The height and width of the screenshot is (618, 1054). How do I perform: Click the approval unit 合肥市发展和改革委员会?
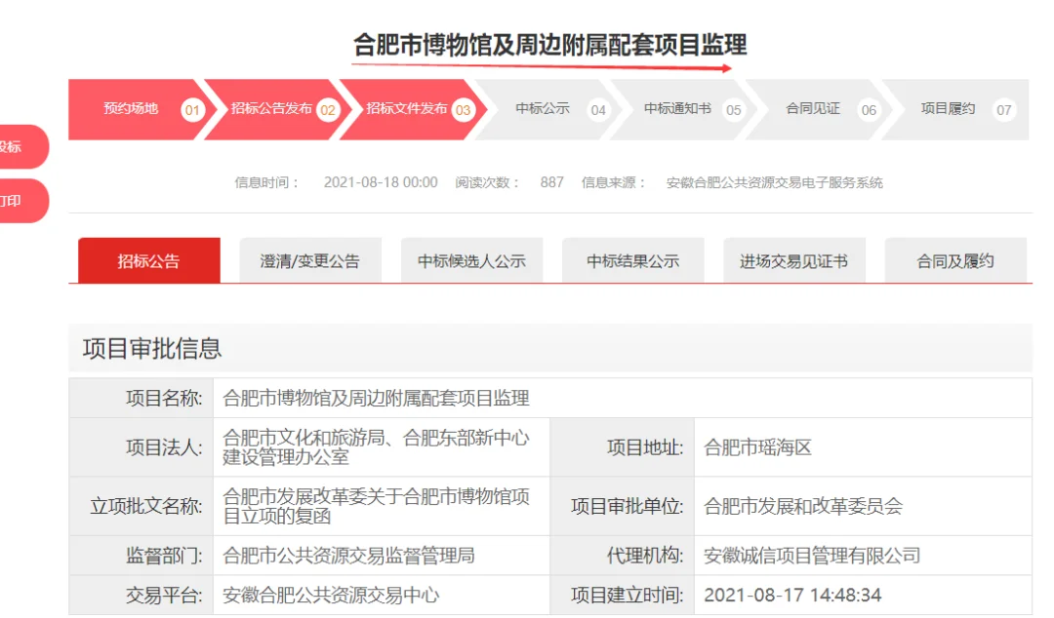[803, 506]
